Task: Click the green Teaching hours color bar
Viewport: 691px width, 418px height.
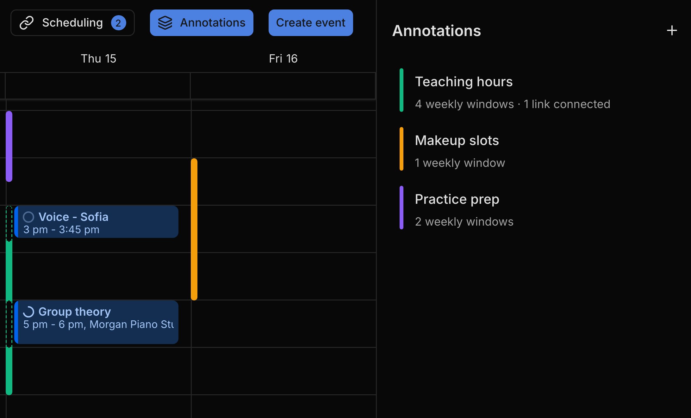Action: (402, 90)
